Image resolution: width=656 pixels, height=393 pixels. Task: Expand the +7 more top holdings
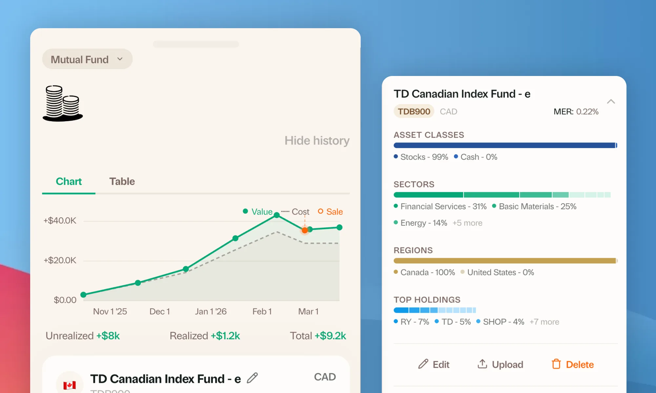(x=544, y=322)
